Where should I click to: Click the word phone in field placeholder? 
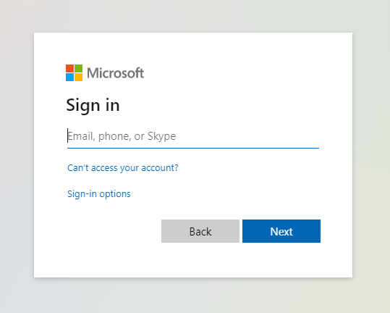click(x=114, y=136)
